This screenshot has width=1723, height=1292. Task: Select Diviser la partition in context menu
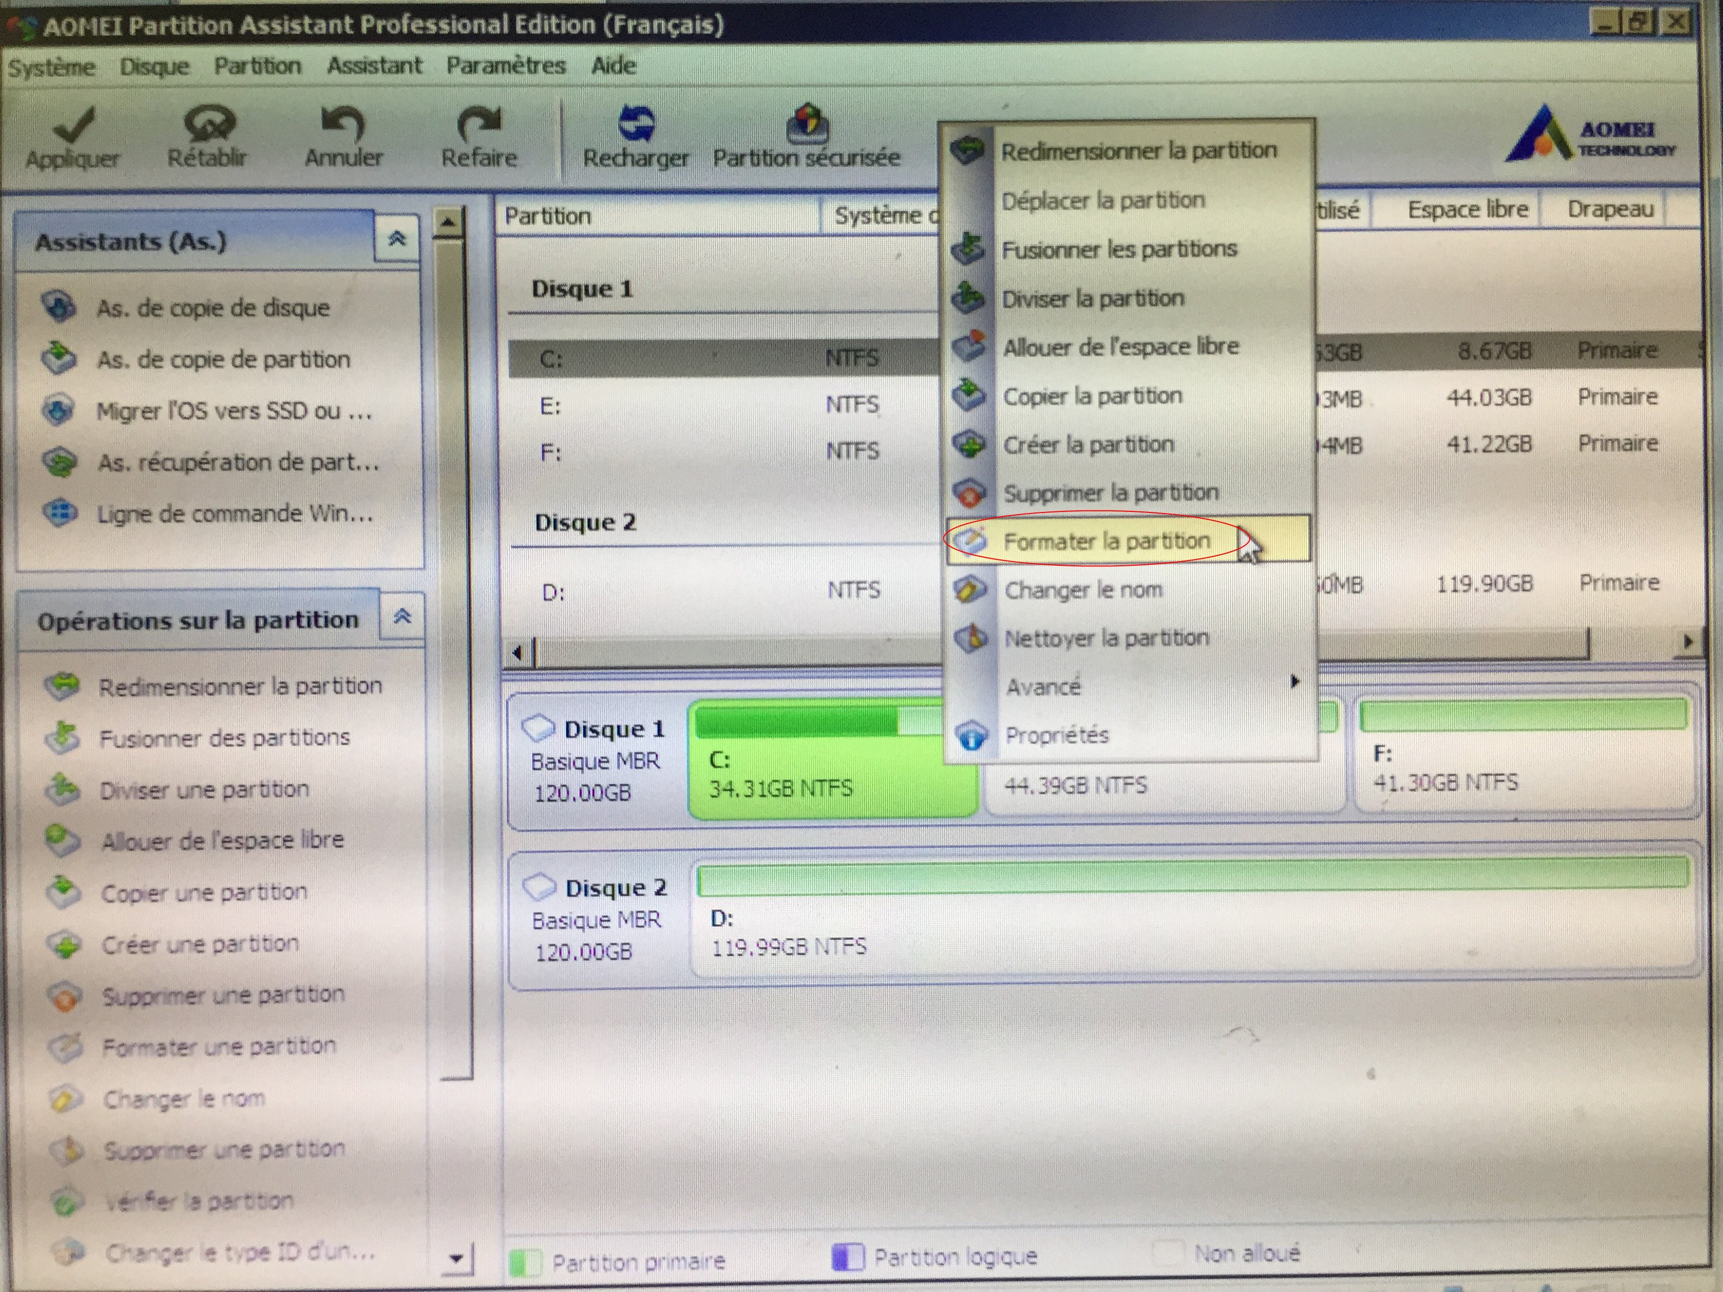[x=1092, y=298]
